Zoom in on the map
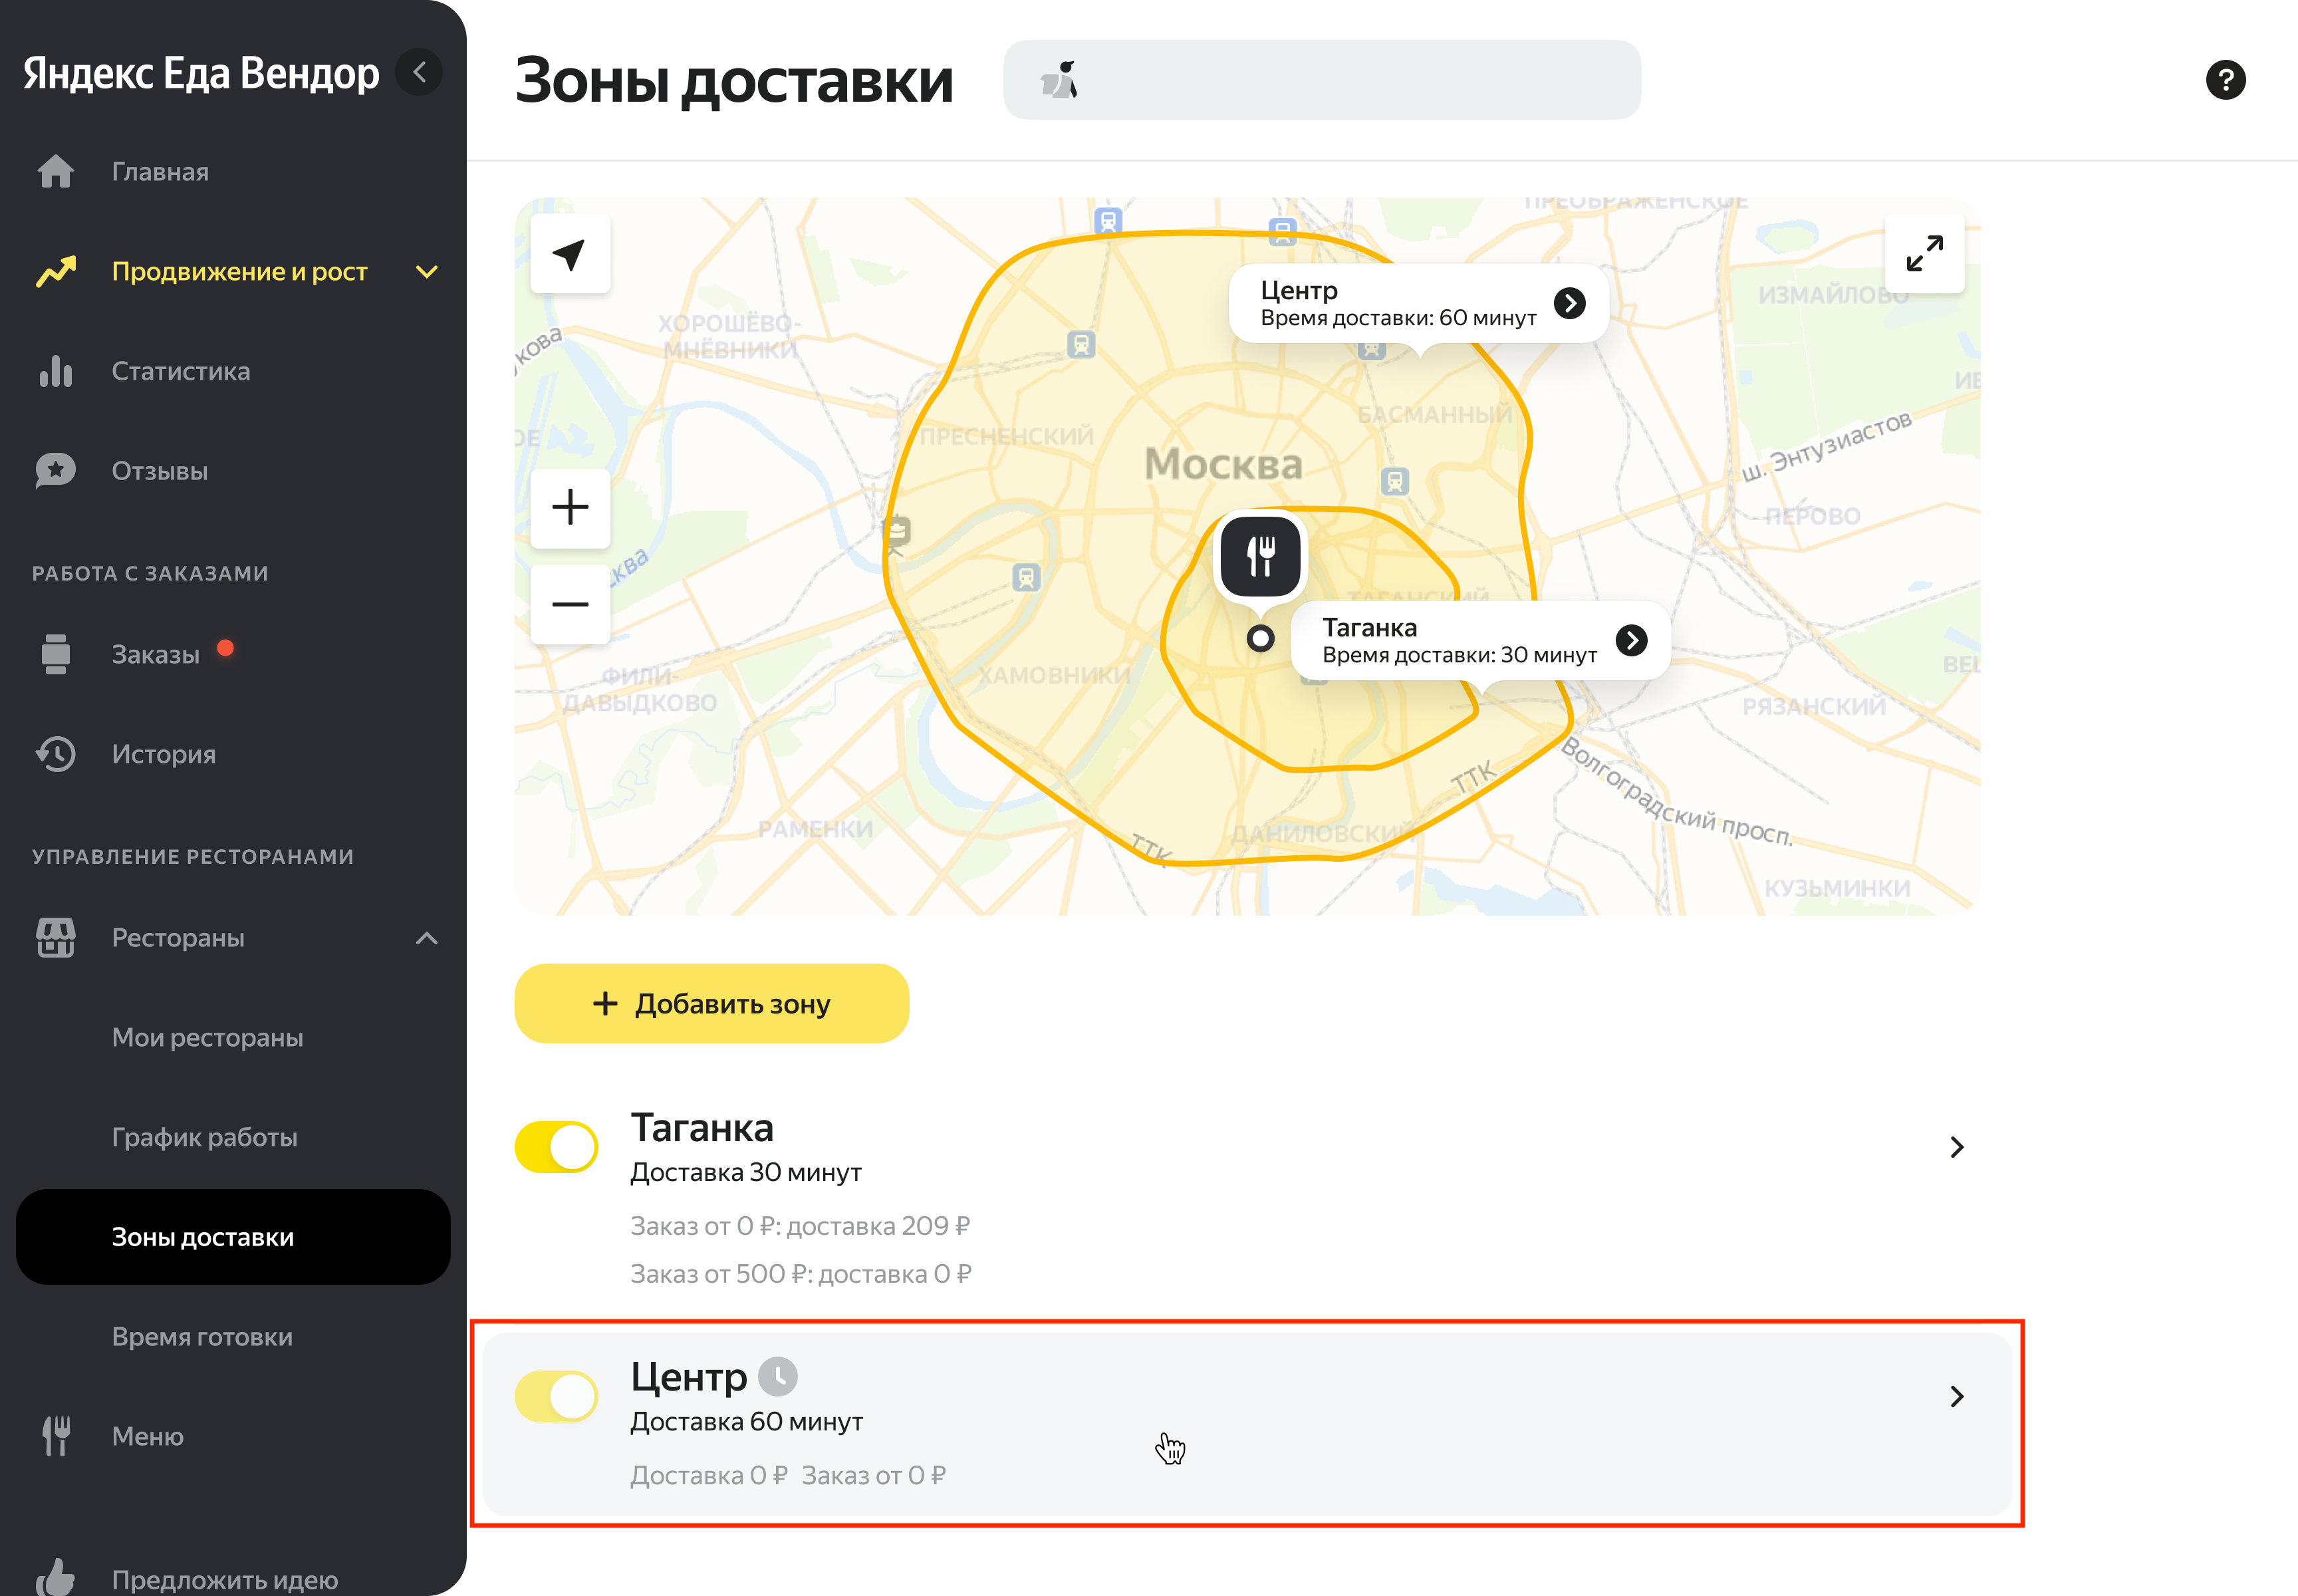The image size is (2298, 1596). pyautogui.click(x=570, y=507)
